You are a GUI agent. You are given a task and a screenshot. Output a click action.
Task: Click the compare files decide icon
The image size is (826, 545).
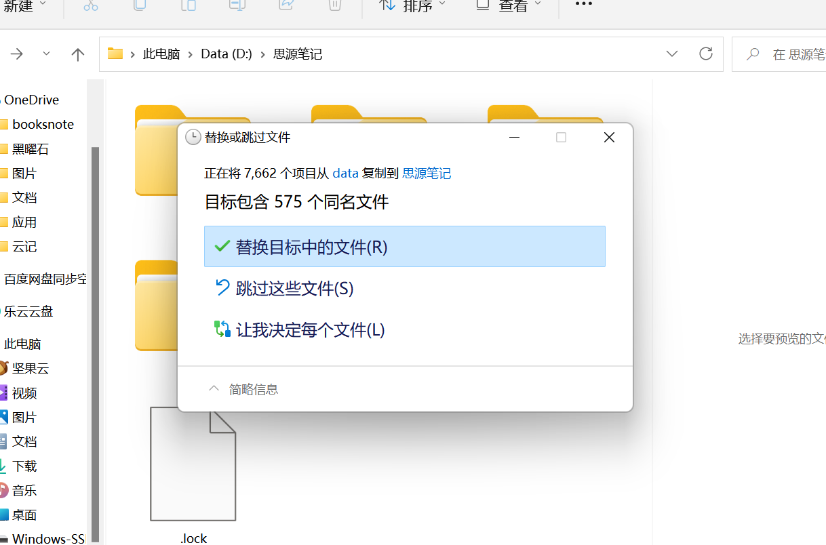tap(222, 329)
